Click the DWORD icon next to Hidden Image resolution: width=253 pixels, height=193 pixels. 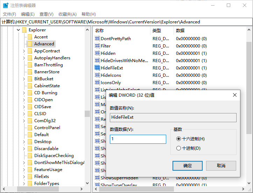(97, 53)
